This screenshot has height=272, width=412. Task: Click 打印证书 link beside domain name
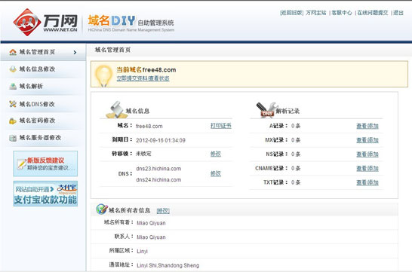click(x=221, y=126)
